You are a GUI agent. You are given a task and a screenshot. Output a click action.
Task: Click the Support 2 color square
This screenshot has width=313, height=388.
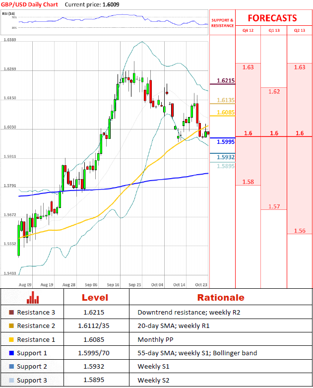pos(11,367)
